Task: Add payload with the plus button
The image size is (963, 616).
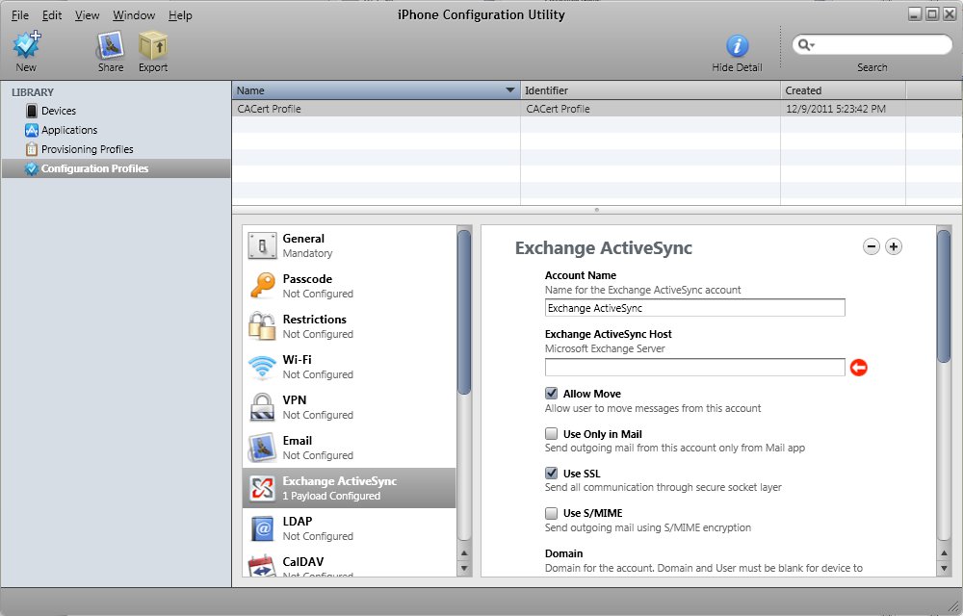Action: (894, 247)
